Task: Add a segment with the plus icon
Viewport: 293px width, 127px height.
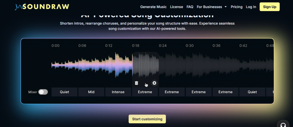Action: tap(154, 83)
